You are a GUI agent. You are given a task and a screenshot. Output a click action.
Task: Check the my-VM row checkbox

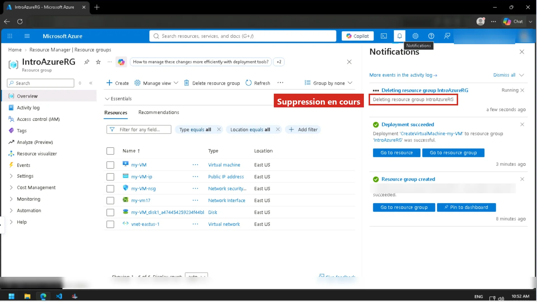pyautogui.click(x=110, y=165)
